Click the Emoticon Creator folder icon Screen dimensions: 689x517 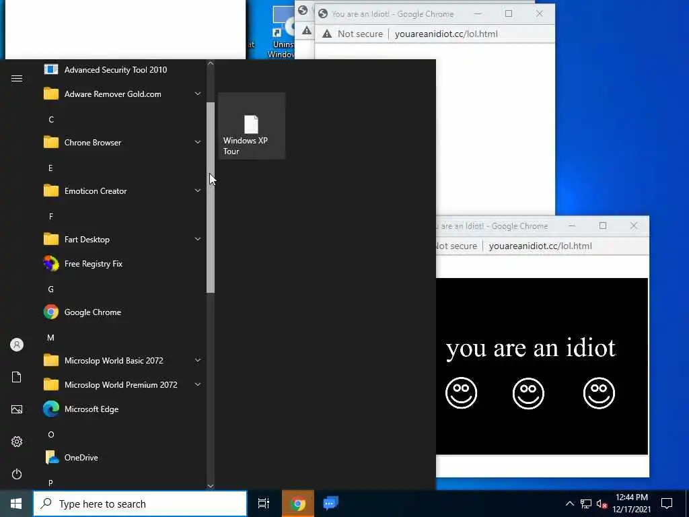click(51, 191)
